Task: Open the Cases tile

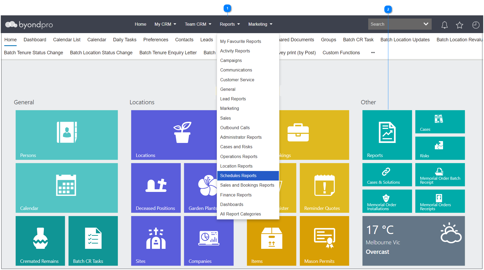Action: (440, 121)
